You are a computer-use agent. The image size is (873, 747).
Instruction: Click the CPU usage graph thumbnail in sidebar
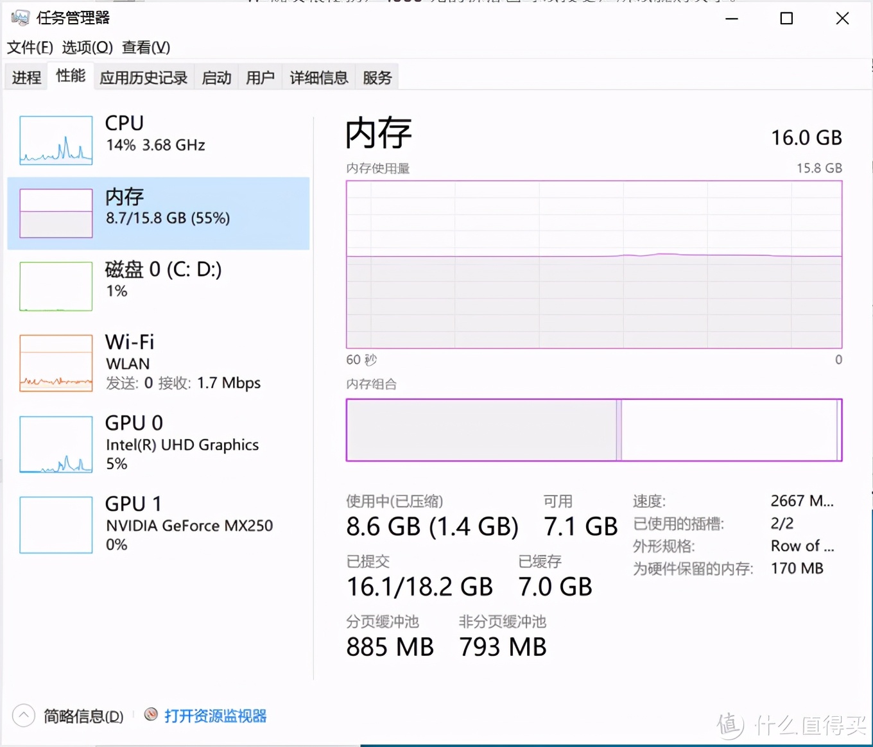coord(55,140)
